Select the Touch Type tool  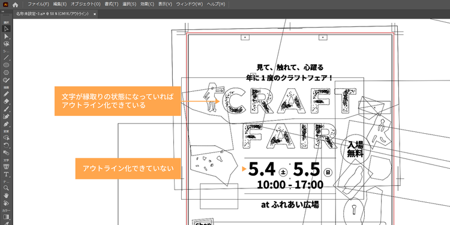coord(6,167)
